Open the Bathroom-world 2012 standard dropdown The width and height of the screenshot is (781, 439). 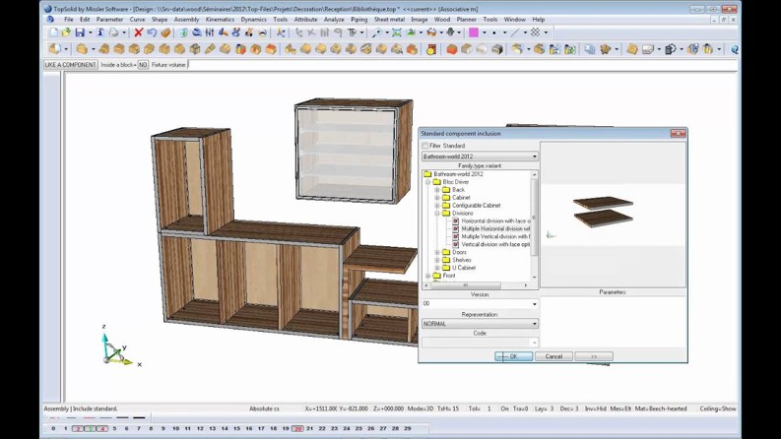tap(480, 157)
